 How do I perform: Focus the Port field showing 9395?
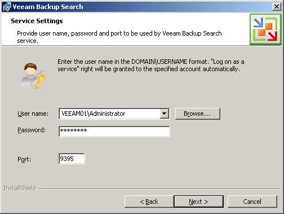tap(72, 159)
